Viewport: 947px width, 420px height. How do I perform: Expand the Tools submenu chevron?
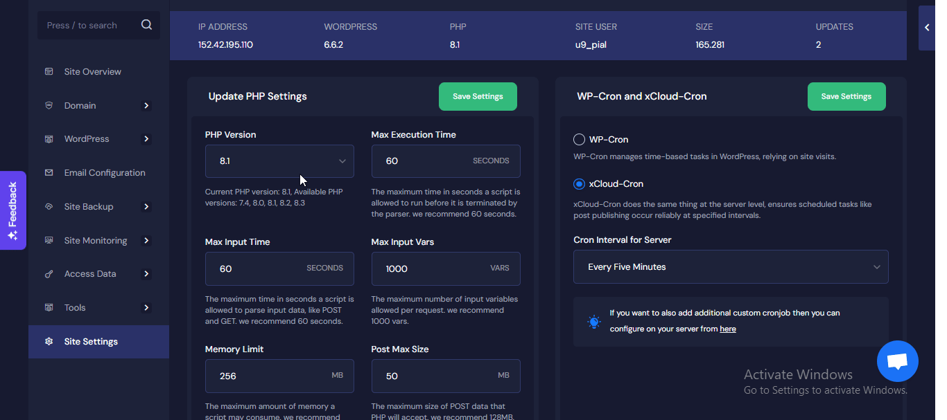146,308
